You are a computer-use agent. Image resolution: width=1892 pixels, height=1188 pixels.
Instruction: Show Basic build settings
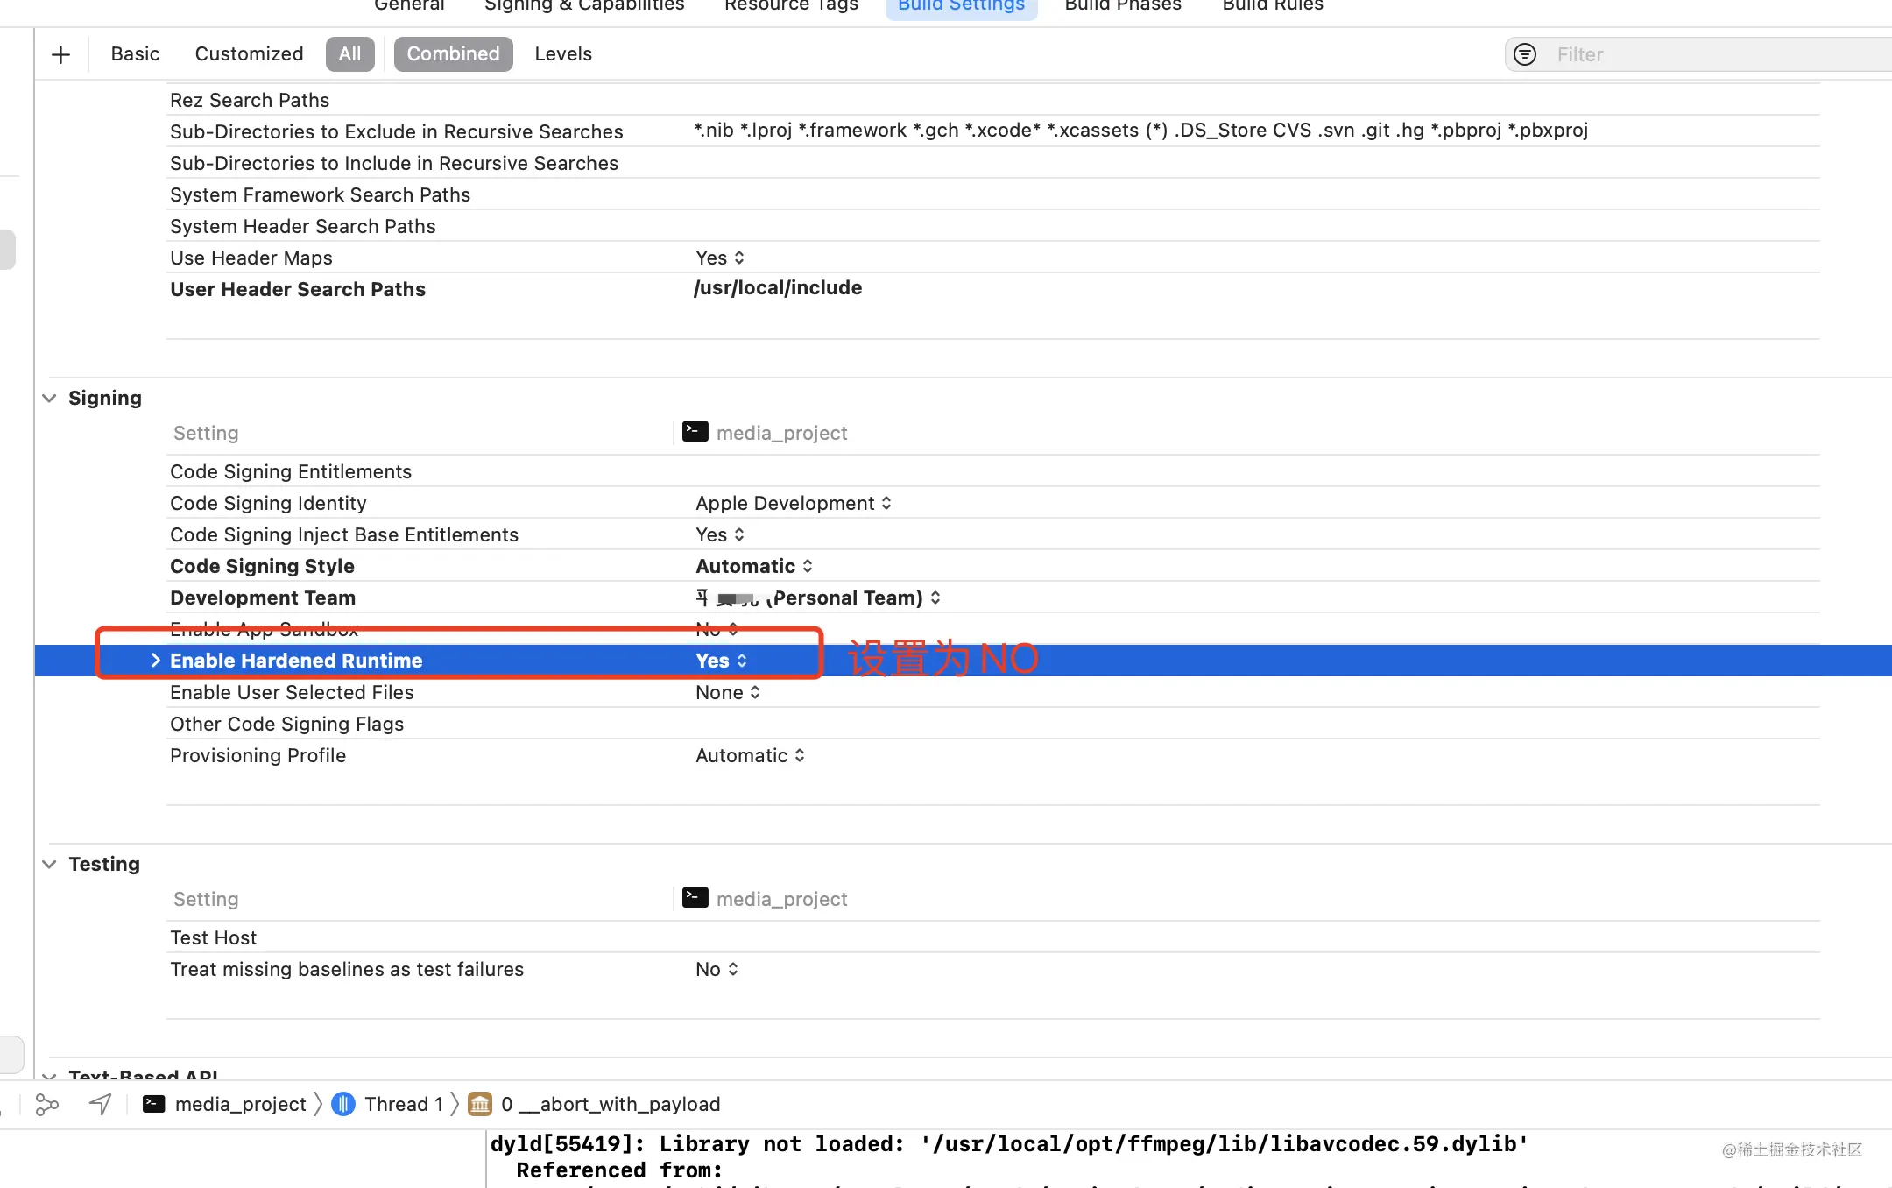coord(135,54)
